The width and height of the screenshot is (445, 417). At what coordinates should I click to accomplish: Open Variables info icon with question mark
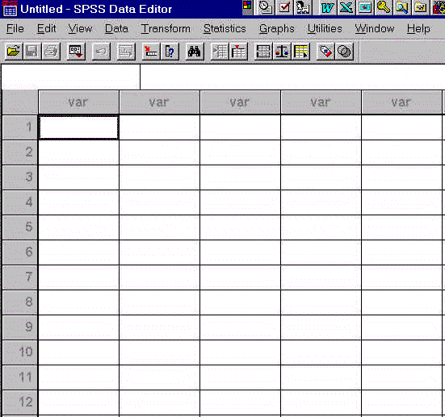coord(170,52)
